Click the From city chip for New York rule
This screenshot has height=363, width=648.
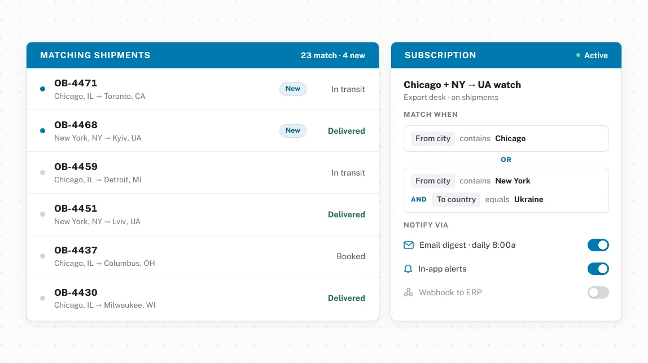point(433,181)
